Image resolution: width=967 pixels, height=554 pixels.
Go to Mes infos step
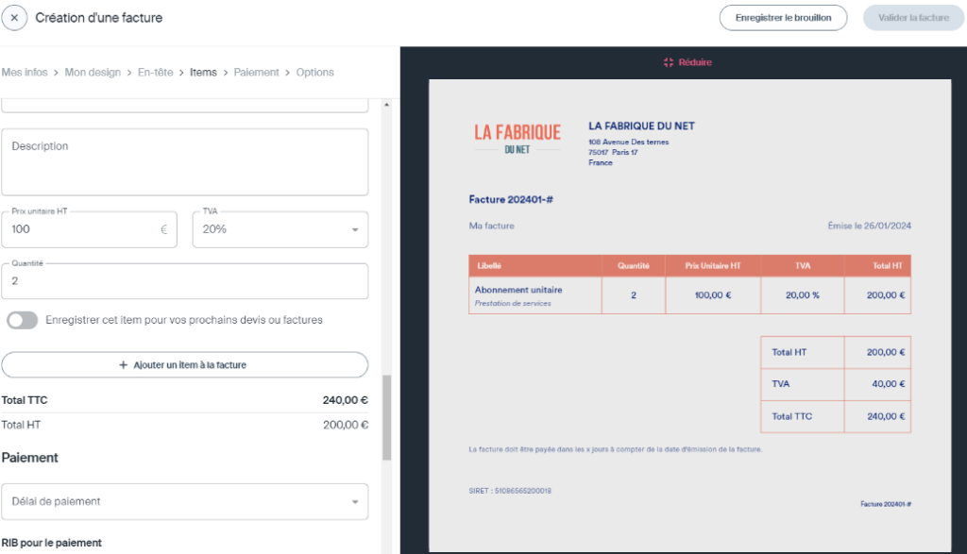click(25, 73)
